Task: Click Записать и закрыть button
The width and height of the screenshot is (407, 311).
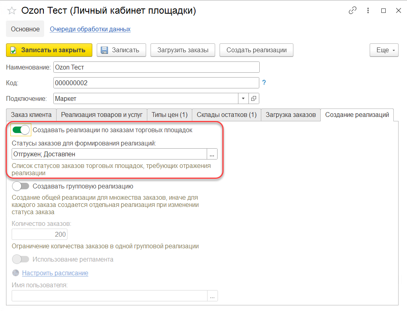Action: [49, 50]
